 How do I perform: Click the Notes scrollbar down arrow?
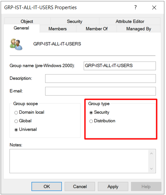tap(152, 169)
